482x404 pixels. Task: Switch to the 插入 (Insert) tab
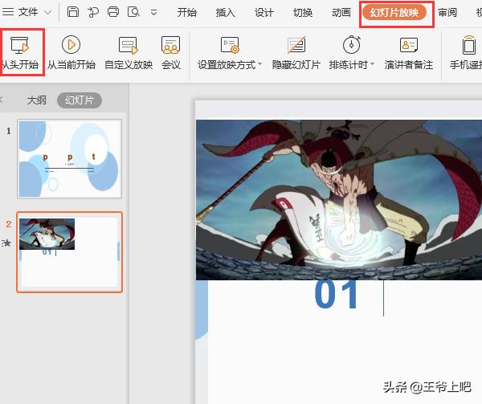coord(226,13)
